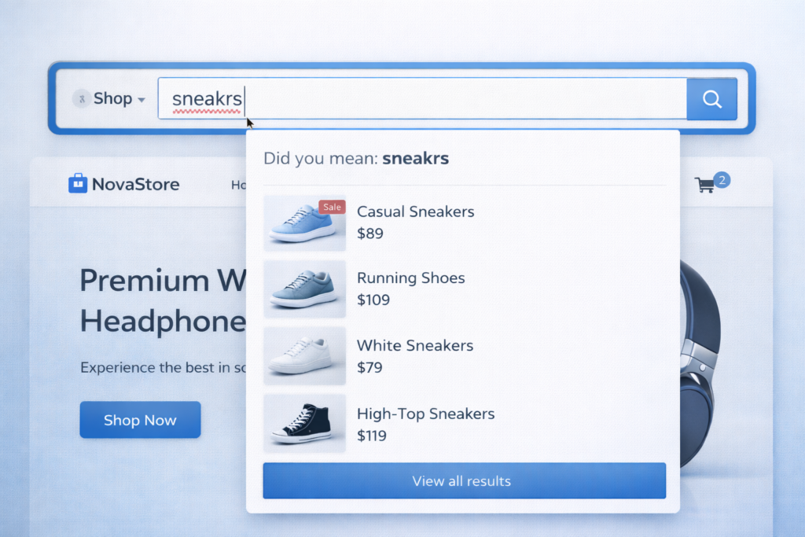Click the Shop dropdown arrow

coord(142,100)
